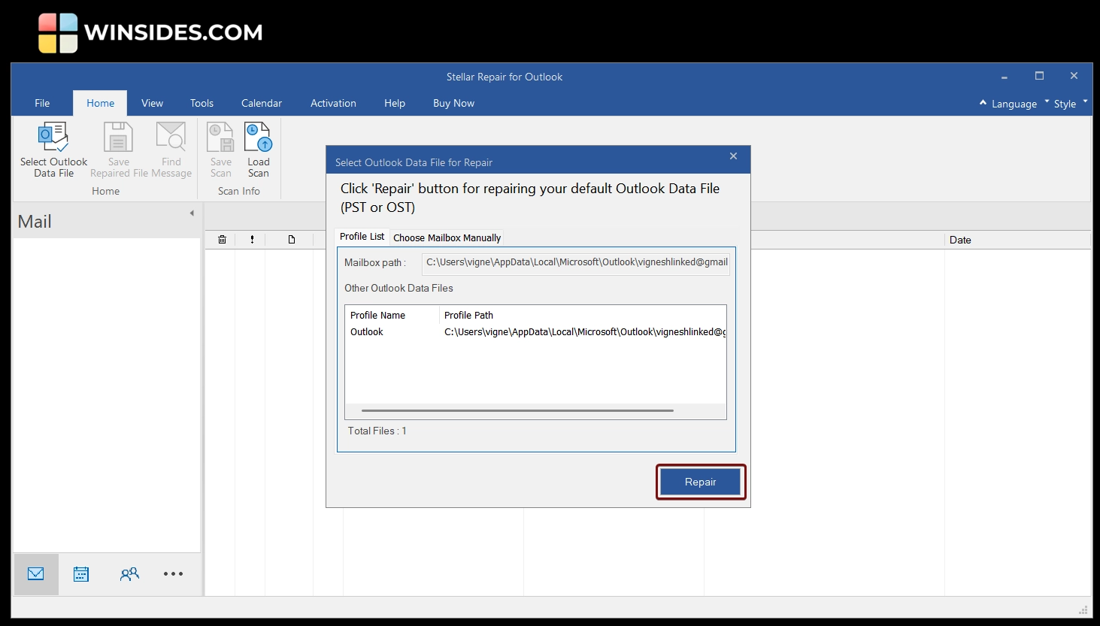This screenshot has width=1100, height=626.
Task: Open the Activation ribbon tab
Action: point(333,103)
